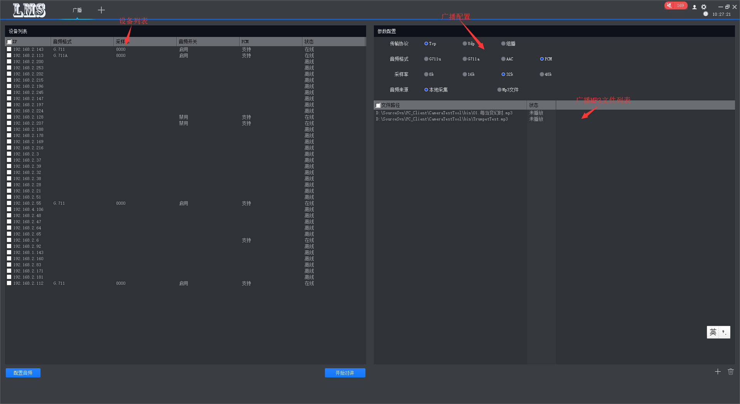Select Mp3文件 as audio source
Image resolution: width=740 pixels, height=404 pixels.
coord(499,90)
